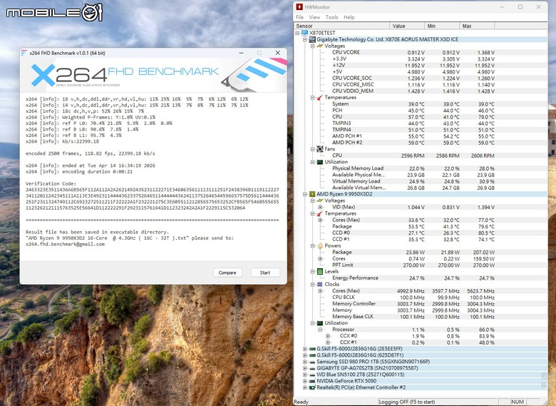Click the NVIDIA GeForce RTX 5090 device icon
The height and width of the screenshot is (406, 556).
tap(312, 381)
